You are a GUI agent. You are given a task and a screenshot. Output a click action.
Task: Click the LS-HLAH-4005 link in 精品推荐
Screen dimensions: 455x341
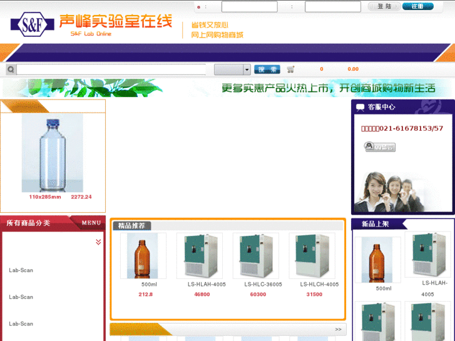coord(207,285)
